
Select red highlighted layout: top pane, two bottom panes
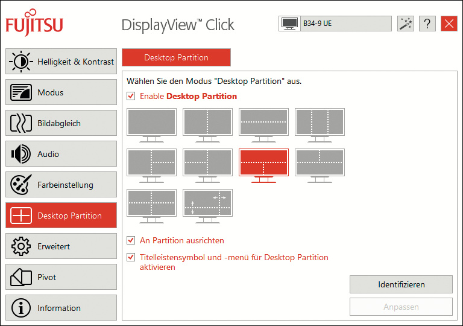[263, 165]
